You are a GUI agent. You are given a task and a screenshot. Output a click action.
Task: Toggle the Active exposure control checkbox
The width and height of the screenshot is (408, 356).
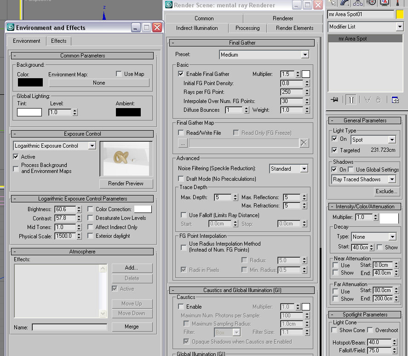tap(16, 157)
